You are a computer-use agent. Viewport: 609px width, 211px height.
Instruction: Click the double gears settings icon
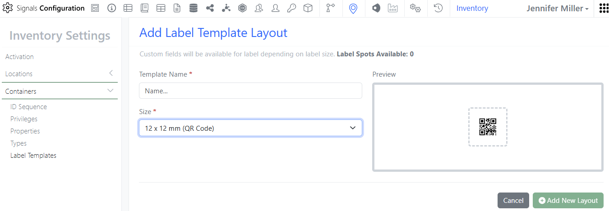click(415, 8)
